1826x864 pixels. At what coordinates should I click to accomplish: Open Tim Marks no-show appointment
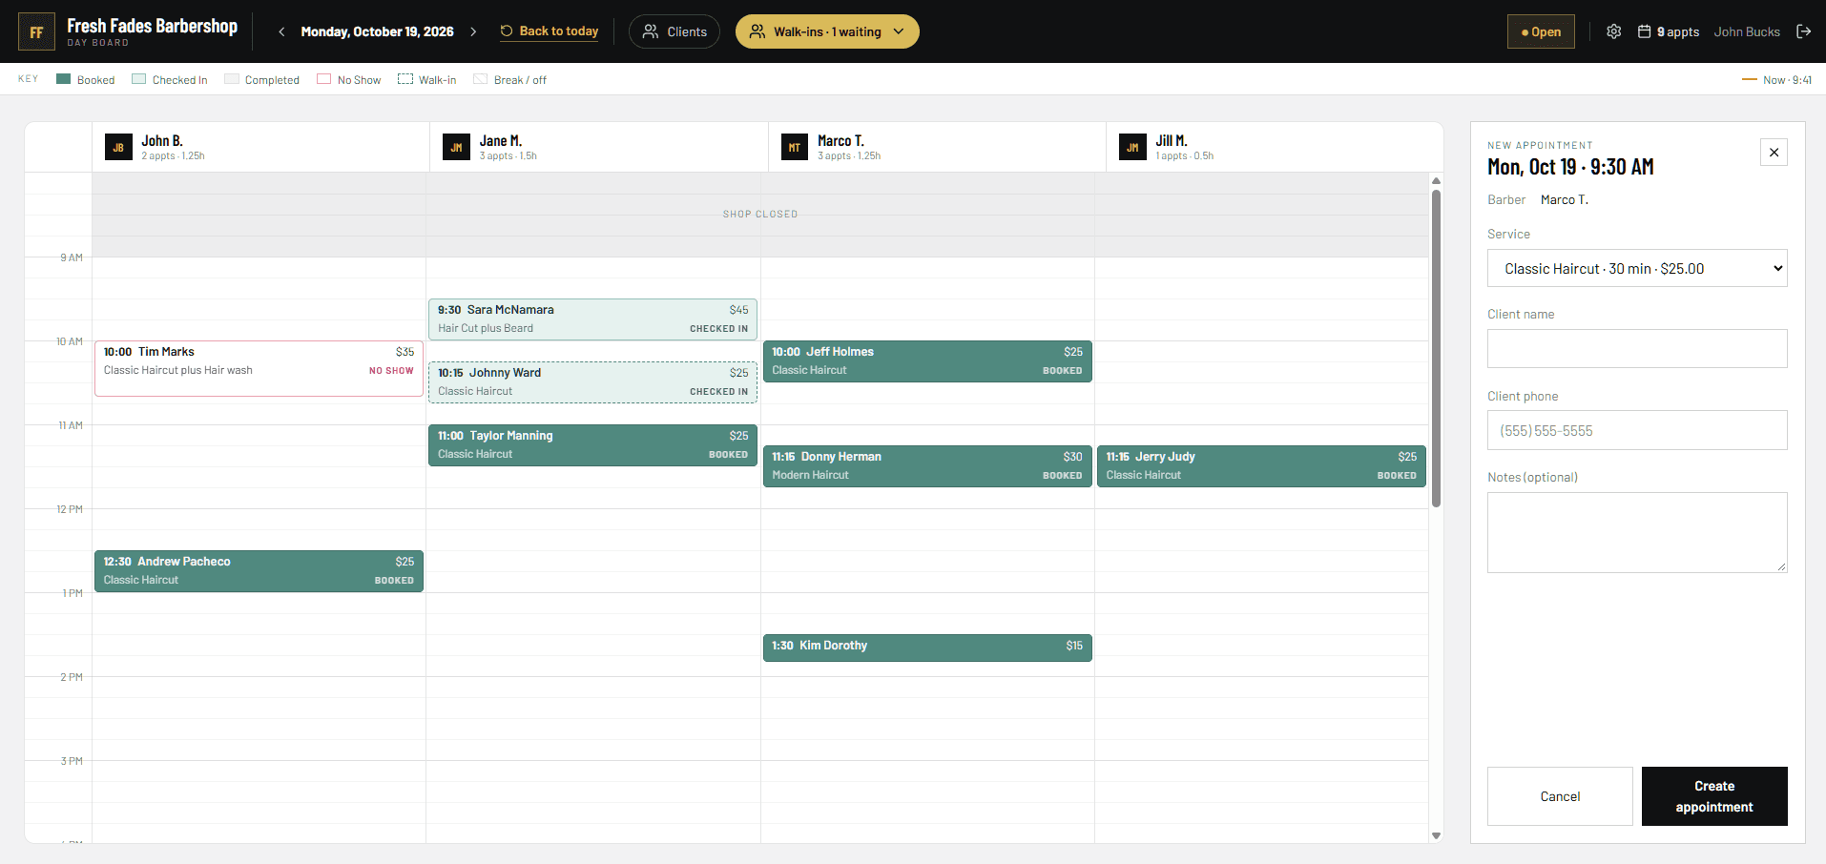point(259,368)
